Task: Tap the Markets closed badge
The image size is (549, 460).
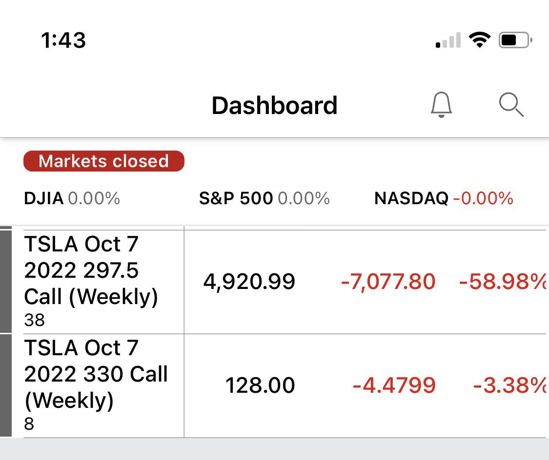Action: [103, 161]
